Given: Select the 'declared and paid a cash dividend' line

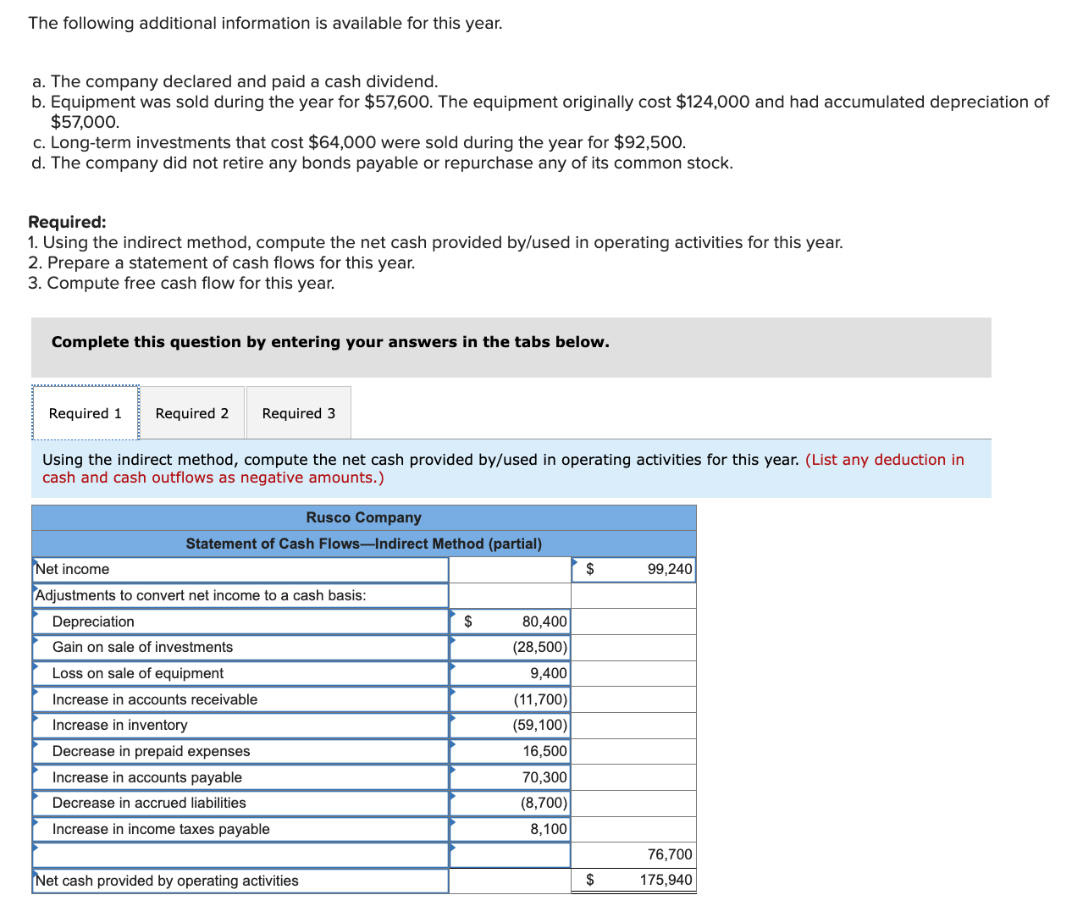Looking at the screenshot, I should [x=235, y=81].
